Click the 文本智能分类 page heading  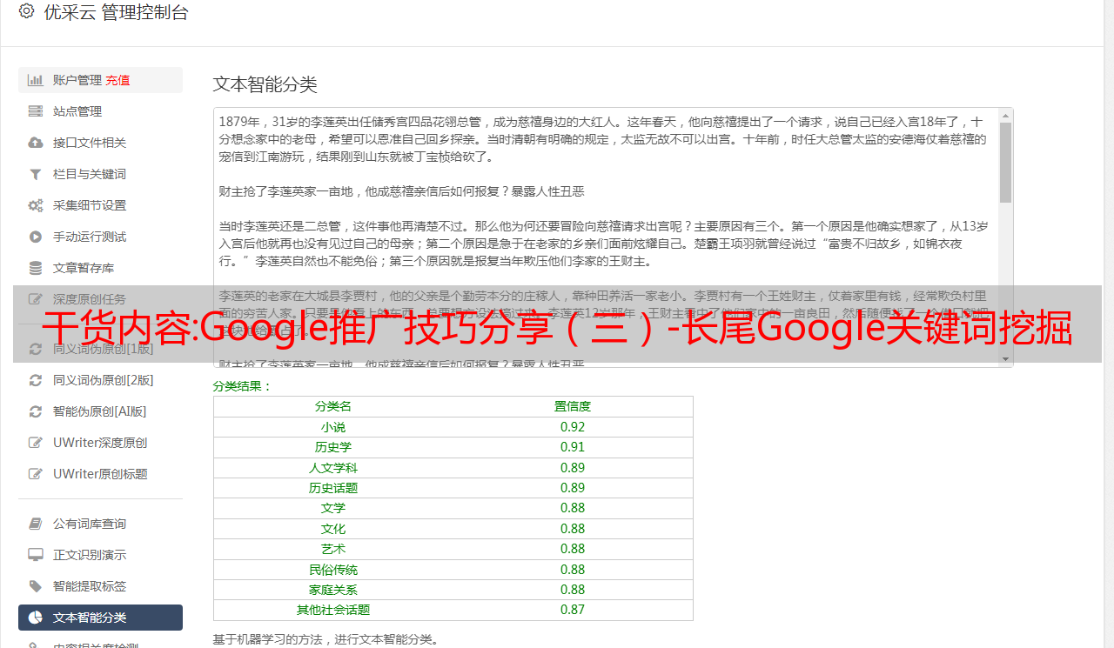click(x=265, y=84)
